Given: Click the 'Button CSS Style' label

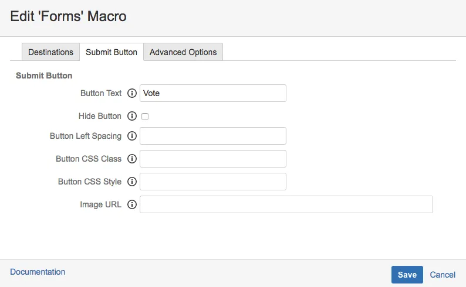Looking at the screenshot, I should 90,182.
